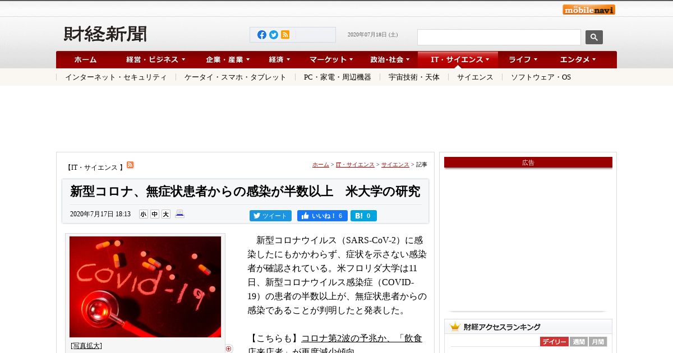Open the Facebook icon in header
673x353 pixels.
tap(262, 35)
